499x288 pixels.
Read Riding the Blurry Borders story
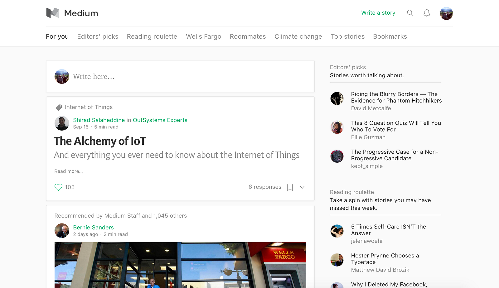click(396, 97)
